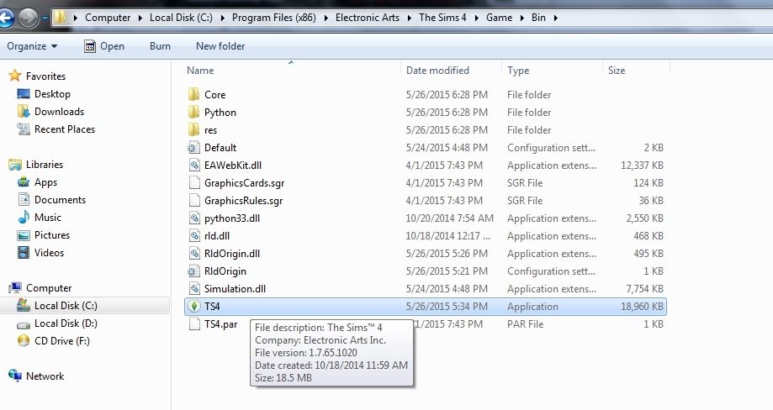This screenshot has width=773, height=410.
Task: Open the Organize dropdown menu
Action: [32, 46]
